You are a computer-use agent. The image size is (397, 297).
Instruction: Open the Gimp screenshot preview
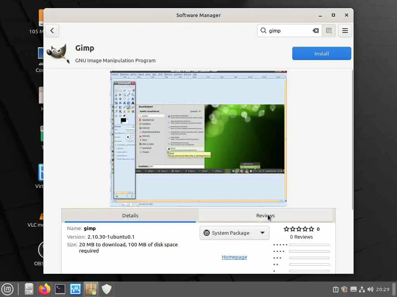198,138
